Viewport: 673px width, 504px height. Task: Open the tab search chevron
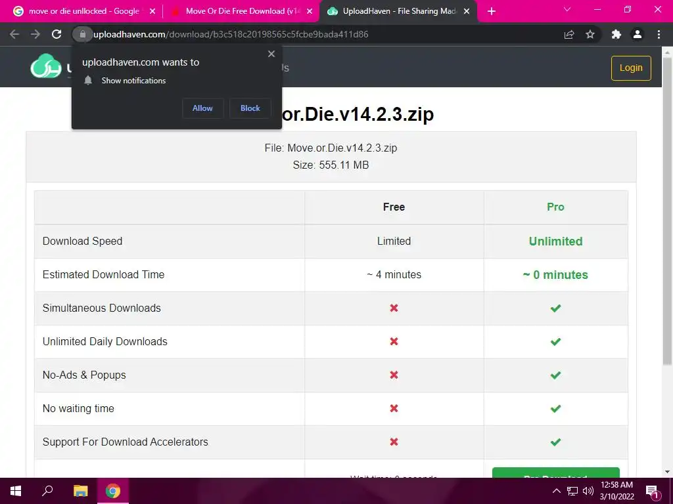[567, 9]
